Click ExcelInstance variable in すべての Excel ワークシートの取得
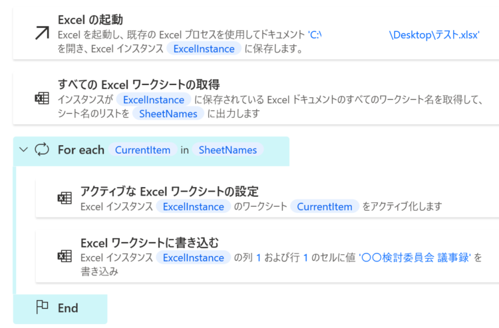This screenshot has height=328, width=499. pyautogui.click(x=154, y=100)
